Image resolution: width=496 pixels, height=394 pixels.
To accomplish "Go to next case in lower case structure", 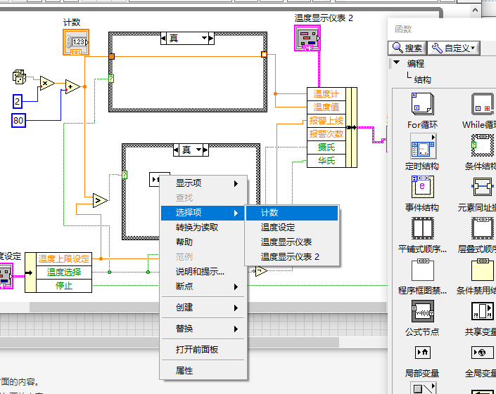I will pyautogui.click(x=205, y=150).
